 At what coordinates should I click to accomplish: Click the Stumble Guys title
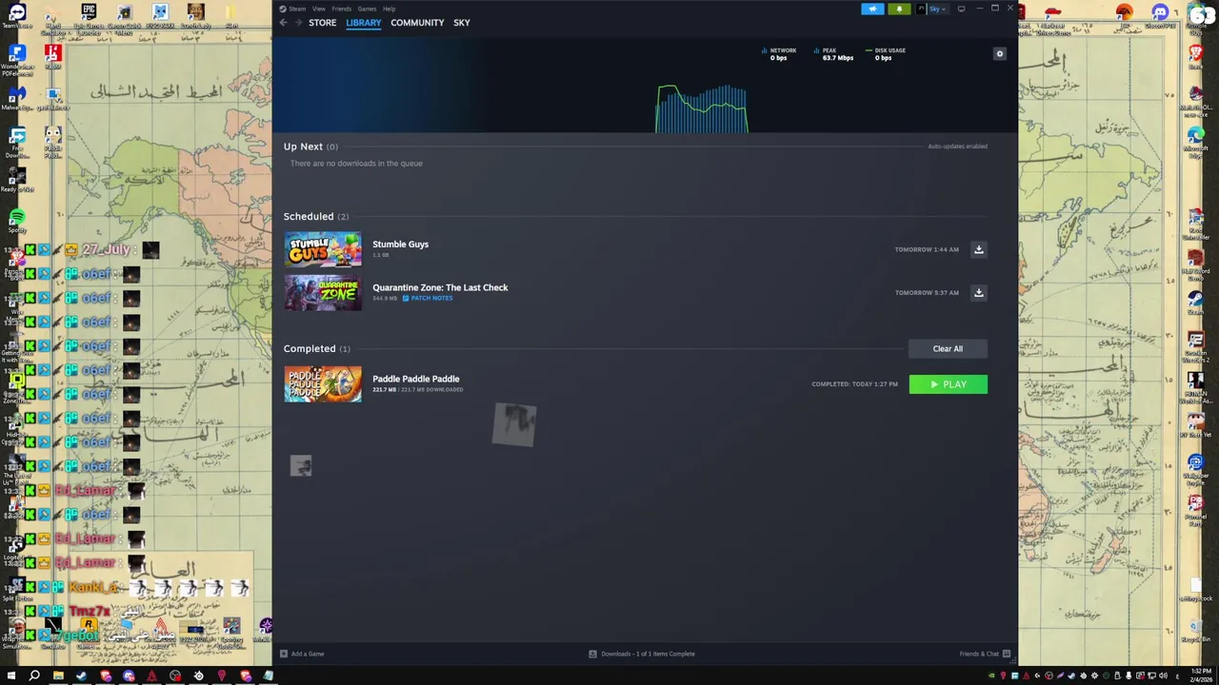point(400,245)
